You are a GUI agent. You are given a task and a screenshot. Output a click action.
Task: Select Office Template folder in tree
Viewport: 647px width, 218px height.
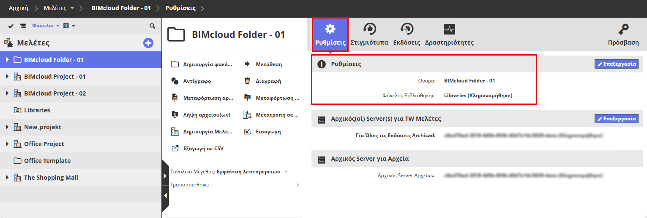click(x=47, y=161)
